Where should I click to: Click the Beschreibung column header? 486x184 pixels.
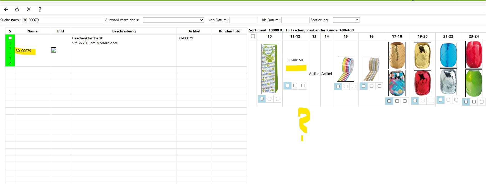point(124,31)
